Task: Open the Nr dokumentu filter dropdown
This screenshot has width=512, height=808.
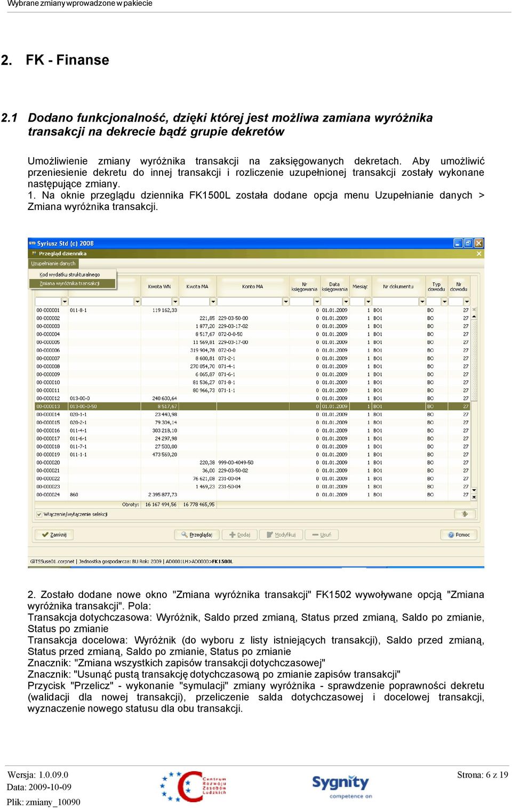Action: (x=422, y=302)
